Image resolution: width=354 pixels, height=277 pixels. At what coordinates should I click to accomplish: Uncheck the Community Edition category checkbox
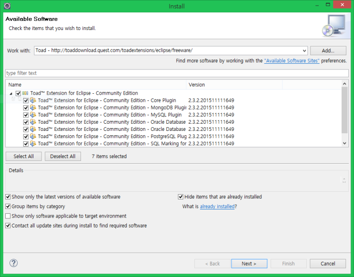18,93
